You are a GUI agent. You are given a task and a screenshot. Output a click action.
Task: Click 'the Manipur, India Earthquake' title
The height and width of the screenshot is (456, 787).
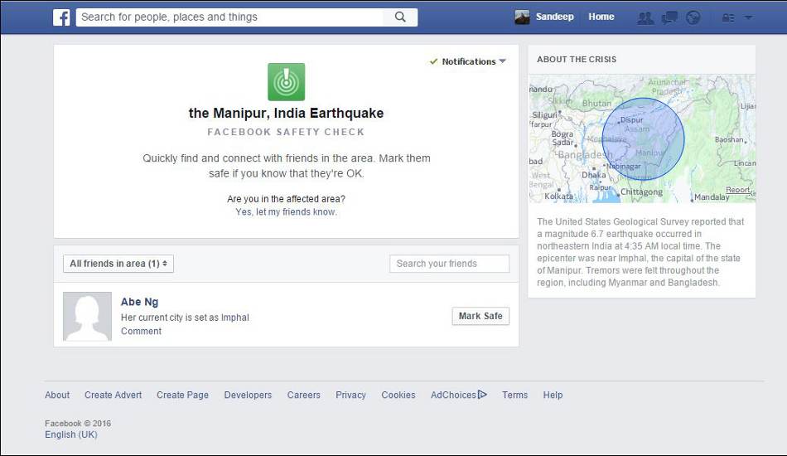click(286, 113)
